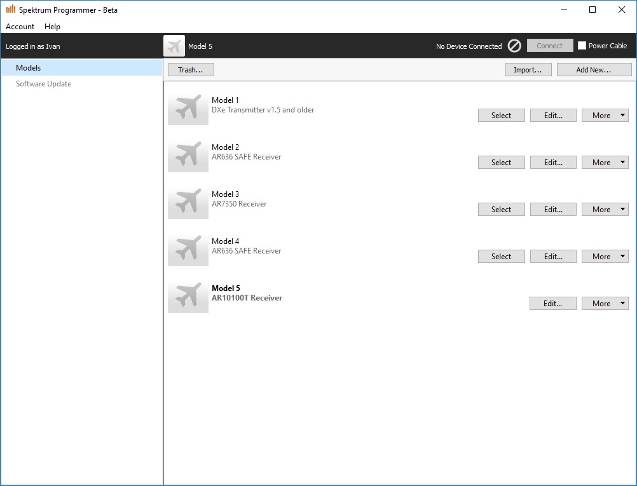The width and height of the screenshot is (637, 486).
Task: Open the Help menu
Action: (x=53, y=27)
